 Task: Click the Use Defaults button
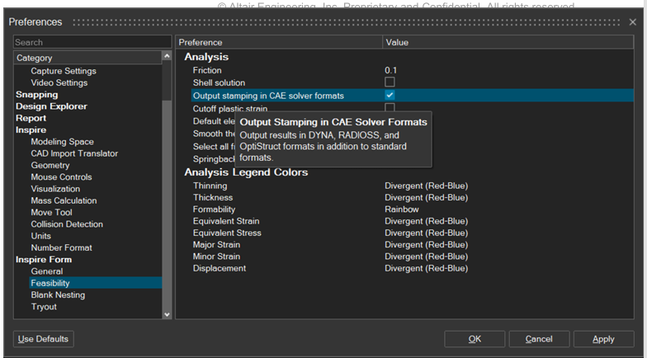[43, 339]
